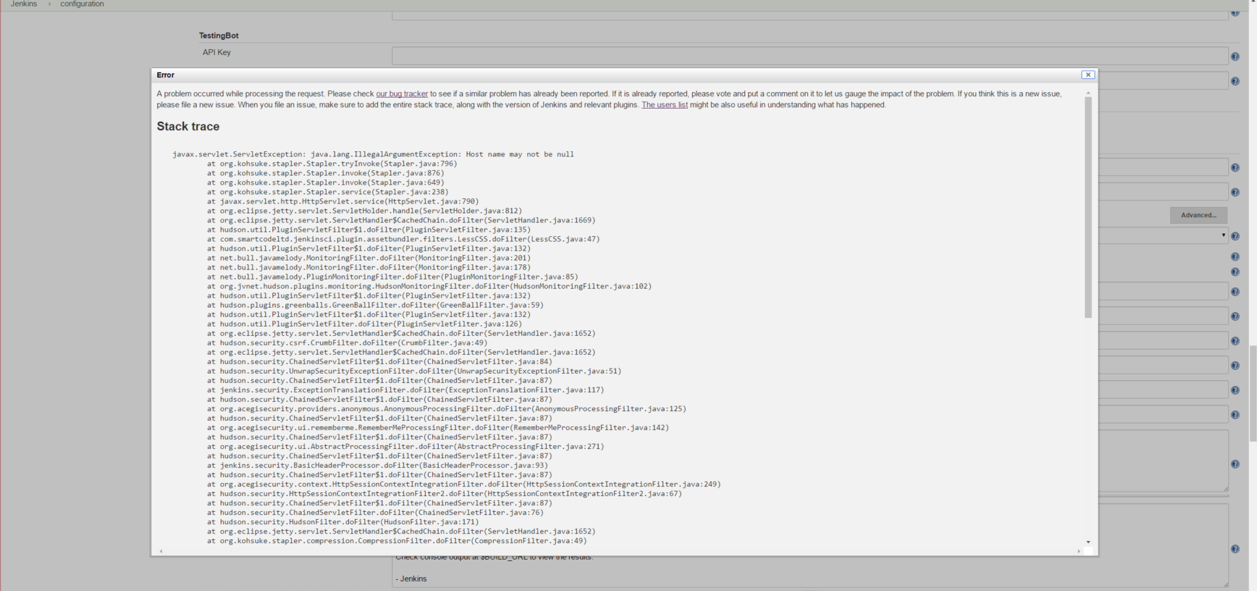Click the dialog's horizontal scroll right arrow

pyautogui.click(x=1079, y=551)
